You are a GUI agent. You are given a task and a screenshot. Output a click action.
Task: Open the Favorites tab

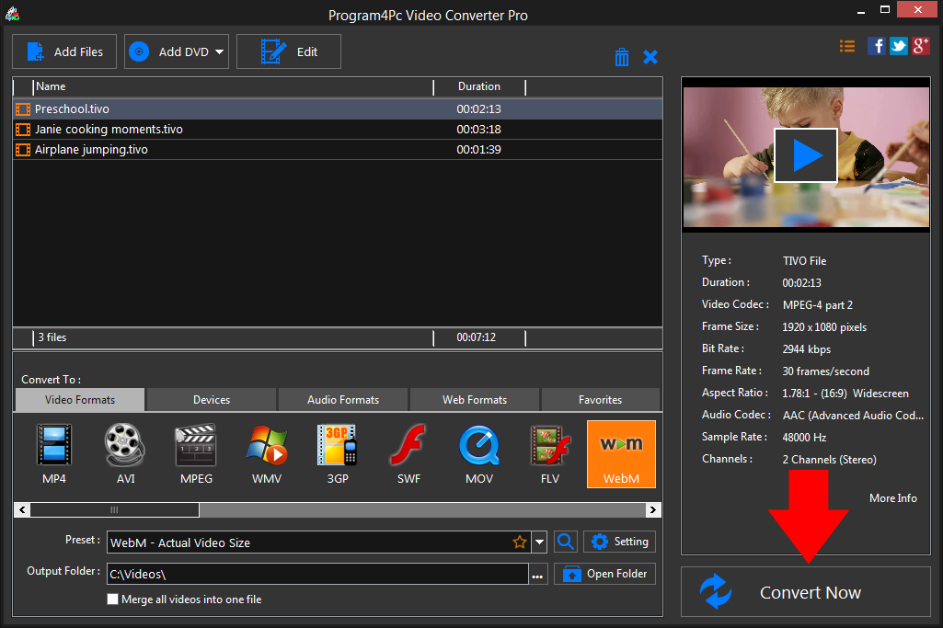click(600, 400)
